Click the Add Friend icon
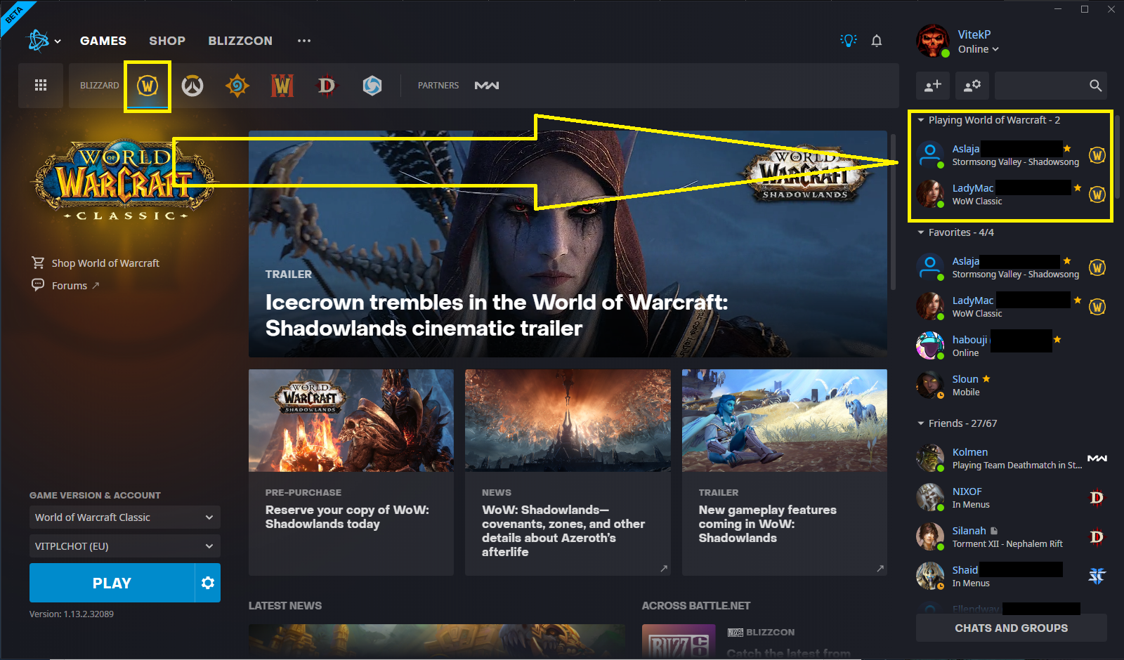Image resolution: width=1124 pixels, height=660 pixels. tap(933, 86)
